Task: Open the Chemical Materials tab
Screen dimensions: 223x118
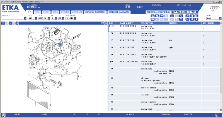Action: pyautogui.click(x=95, y=12)
